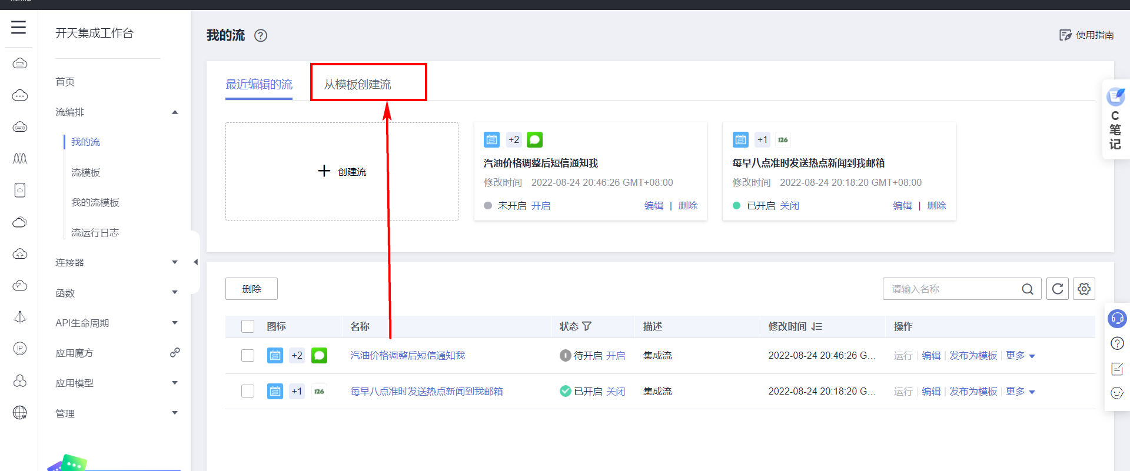This screenshot has width=1130, height=471.
Task: Click the +1 badge on 每早八点 card
Action: (x=763, y=140)
